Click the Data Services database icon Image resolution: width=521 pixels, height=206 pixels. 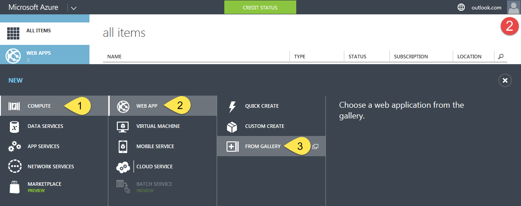coord(14,126)
